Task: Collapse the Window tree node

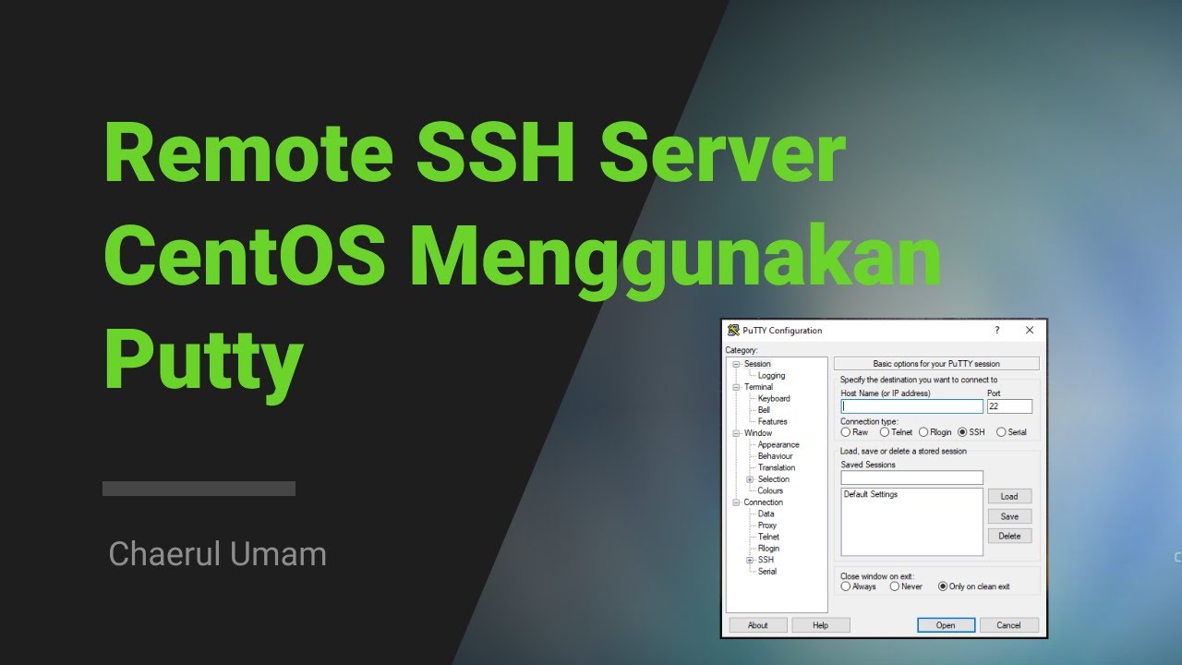Action: (x=736, y=433)
